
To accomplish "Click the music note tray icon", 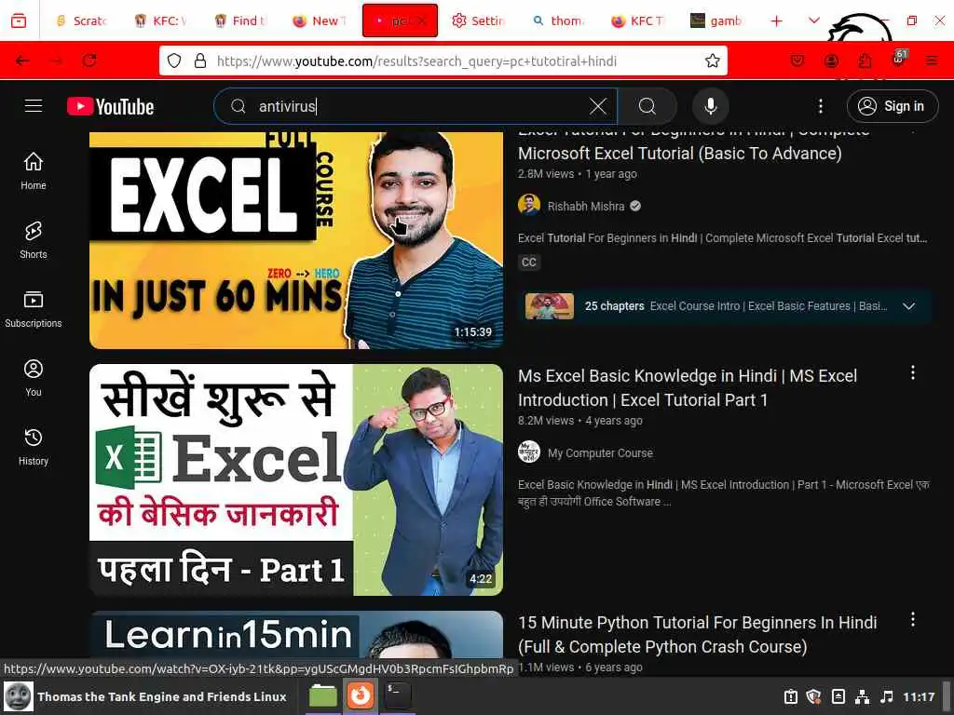I will click(x=887, y=696).
